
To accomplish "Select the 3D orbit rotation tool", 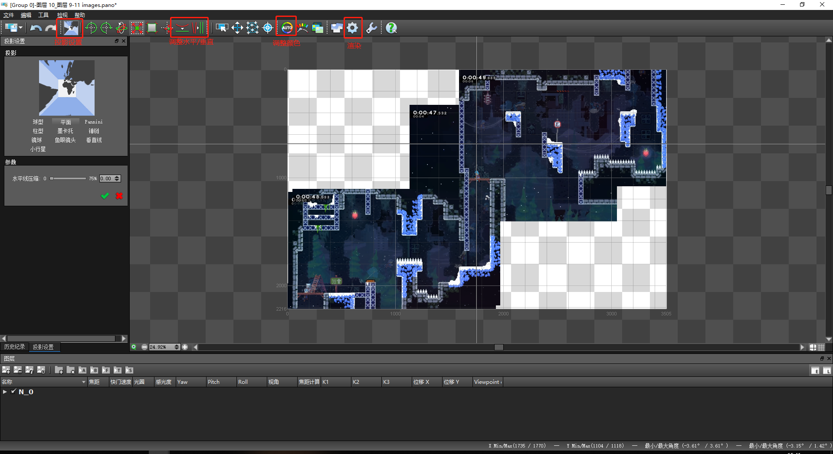I will pyautogui.click(x=121, y=28).
